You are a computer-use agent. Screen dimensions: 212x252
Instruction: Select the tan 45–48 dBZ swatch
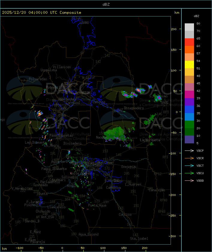tap(189, 80)
